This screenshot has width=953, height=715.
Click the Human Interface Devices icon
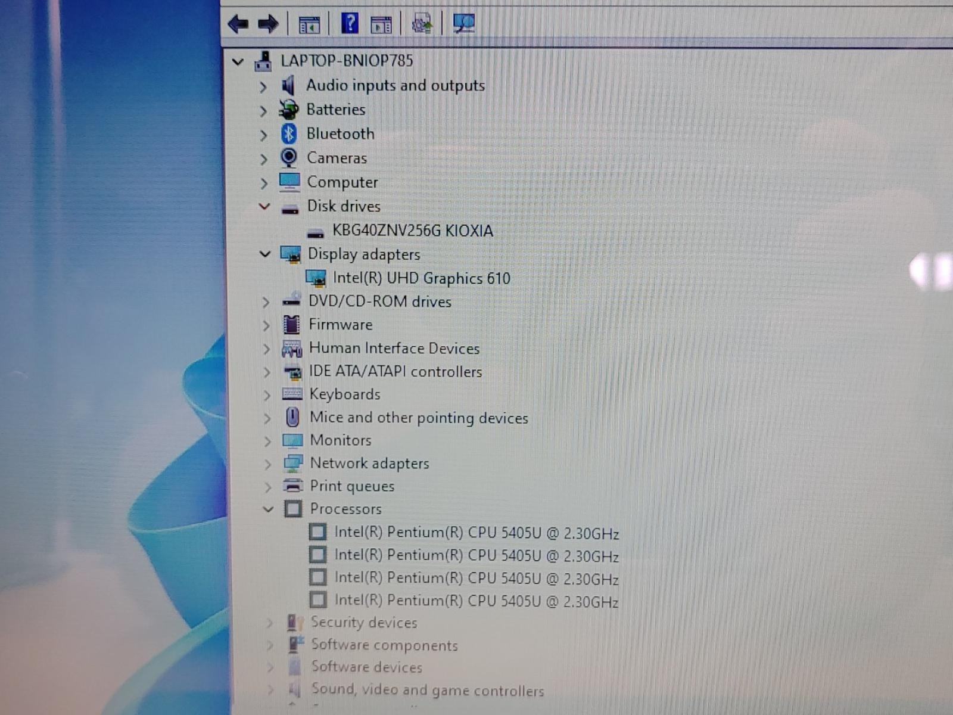[x=292, y=349]
